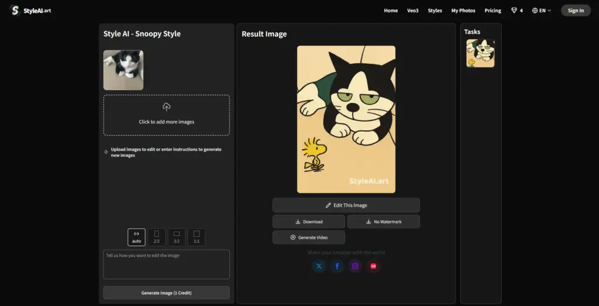Click the sparkle icon beside upload instructions
This screenshot has width=599, height=306.
coord(106,152)
